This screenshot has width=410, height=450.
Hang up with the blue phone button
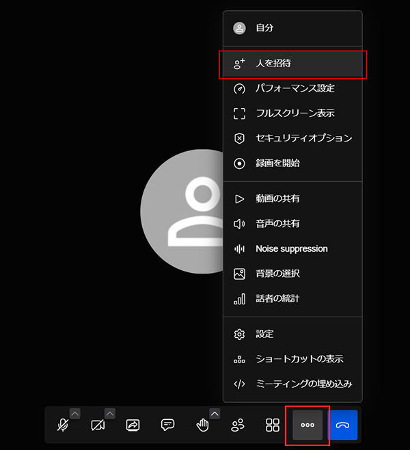pyautogui.click(x=343, y=425)
